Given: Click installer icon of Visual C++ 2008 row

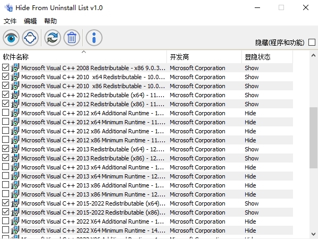Looking at the screenshot, I should (x=15, y=67).
